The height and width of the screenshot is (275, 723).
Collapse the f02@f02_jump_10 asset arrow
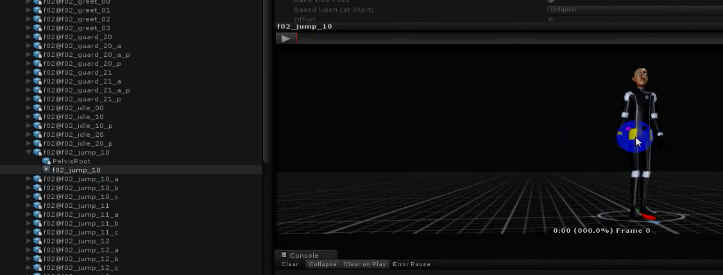[29, 152]
